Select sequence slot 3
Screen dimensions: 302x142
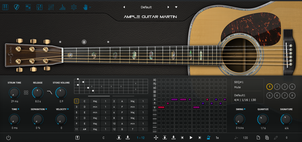click(x=285, y=87)
